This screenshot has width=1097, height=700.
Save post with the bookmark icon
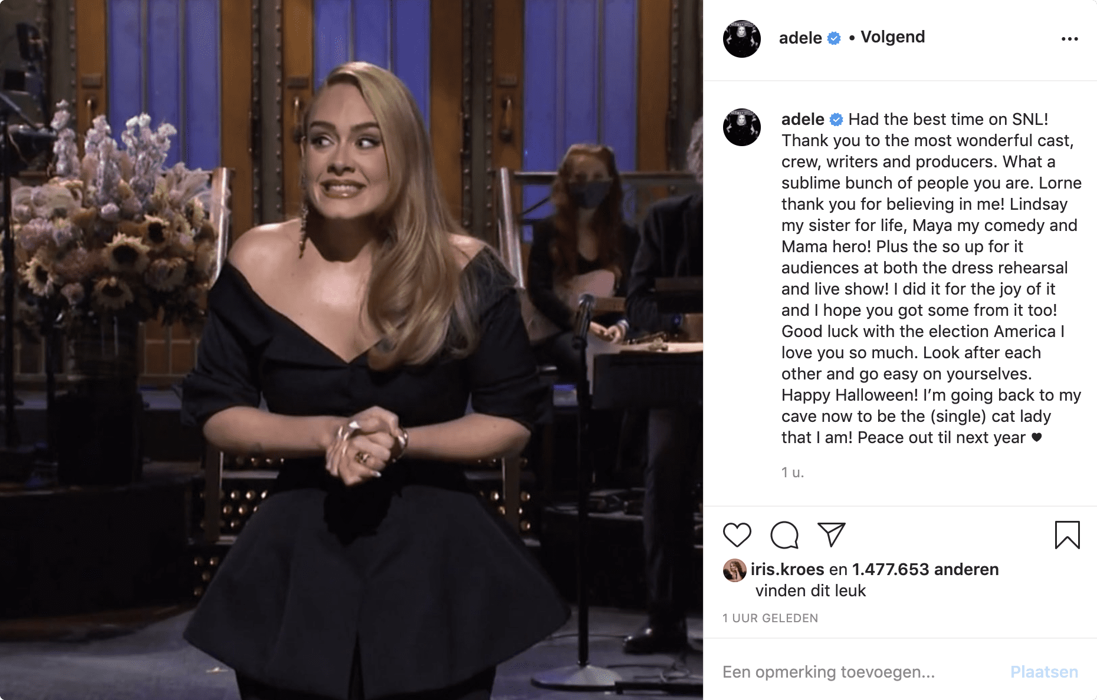(1067, 534)
